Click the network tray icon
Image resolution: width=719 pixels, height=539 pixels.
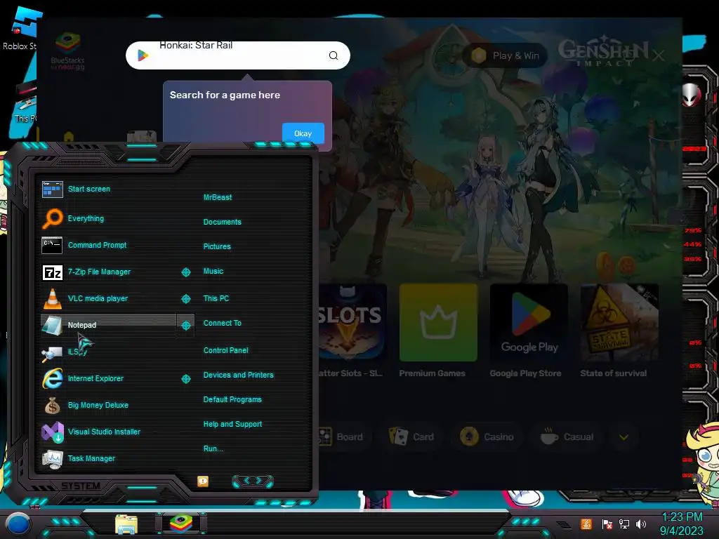pos(624,524)
